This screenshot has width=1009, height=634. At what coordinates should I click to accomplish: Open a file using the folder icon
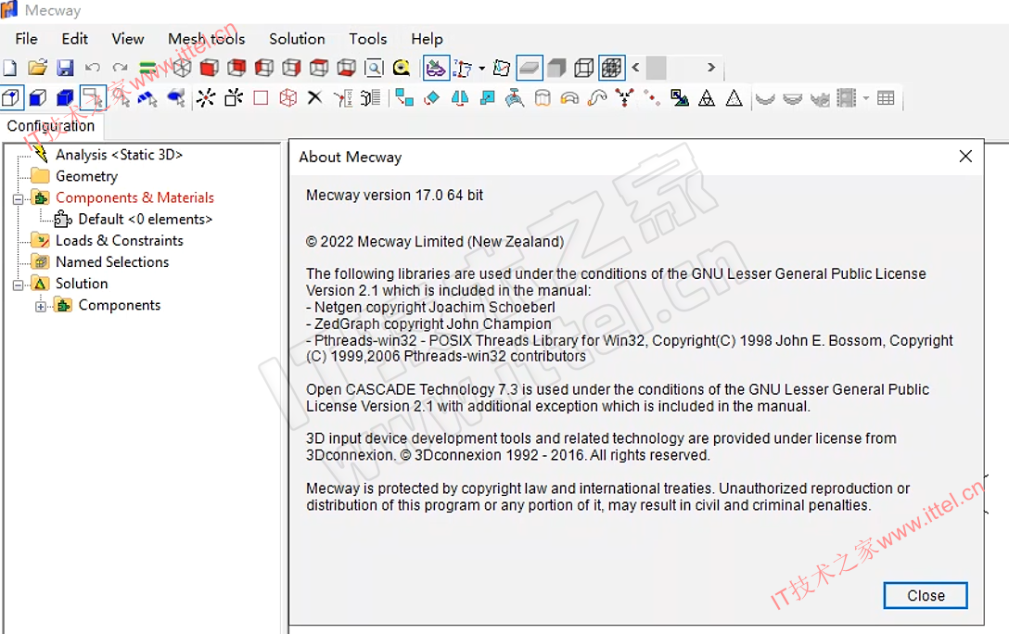point(37,68)
